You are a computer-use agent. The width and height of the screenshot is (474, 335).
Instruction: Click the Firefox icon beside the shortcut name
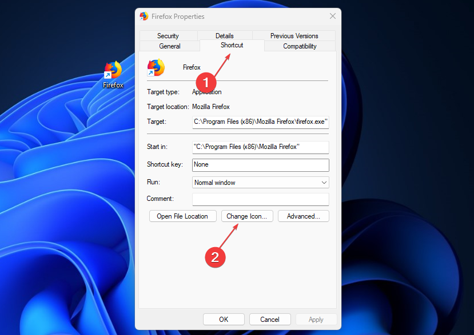pos(156,67)
